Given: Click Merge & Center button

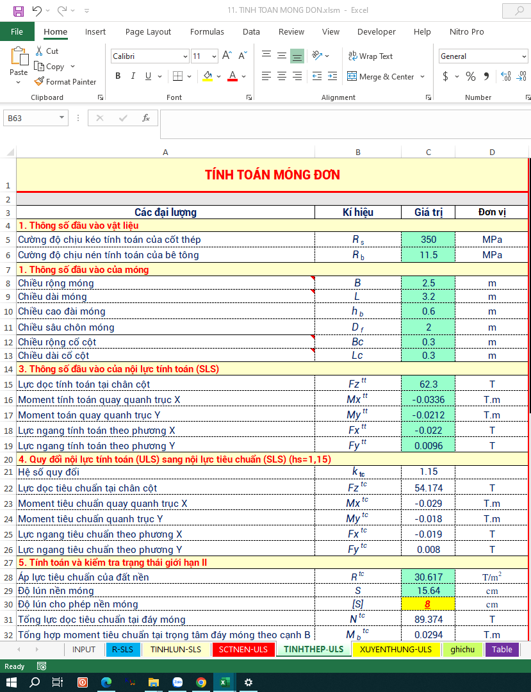Looking at the screenshot, I should click(381, 76).
